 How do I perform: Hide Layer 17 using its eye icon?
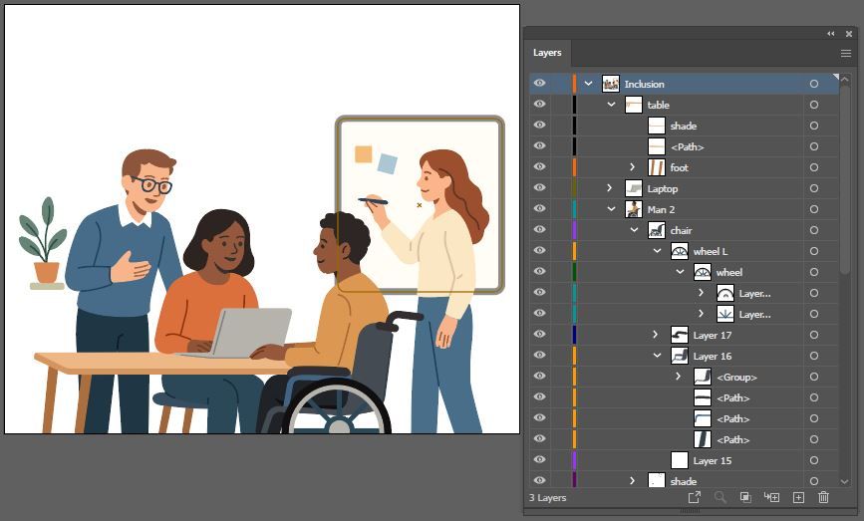(x=539, y=335)
